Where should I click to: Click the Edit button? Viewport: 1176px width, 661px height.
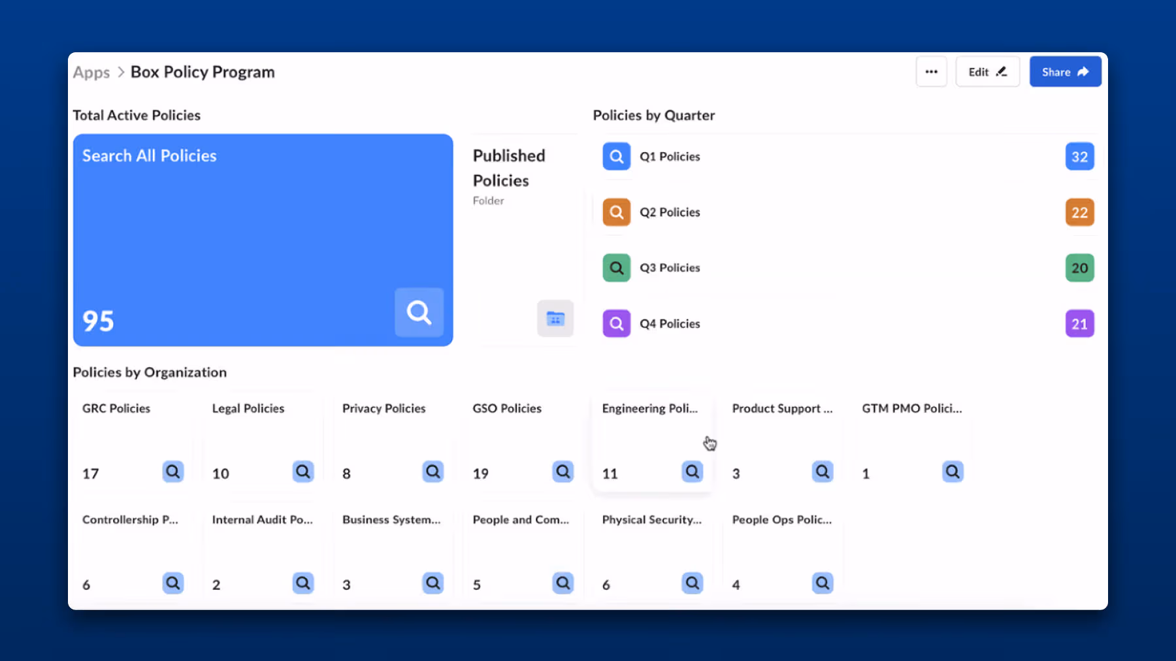coord(987,72)
